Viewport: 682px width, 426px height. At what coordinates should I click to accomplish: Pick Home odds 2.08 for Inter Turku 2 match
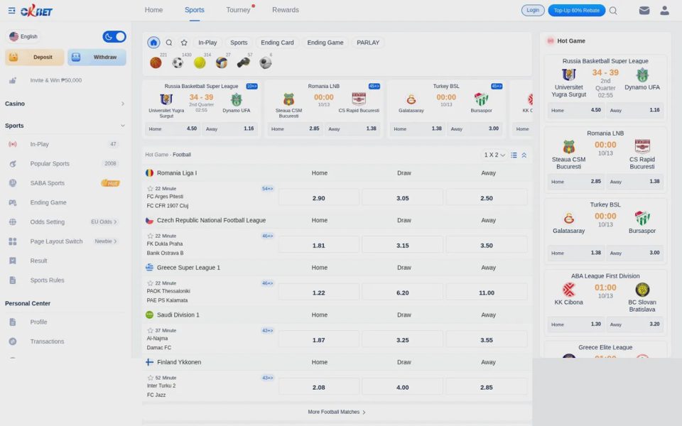click(x=318, y=388)
